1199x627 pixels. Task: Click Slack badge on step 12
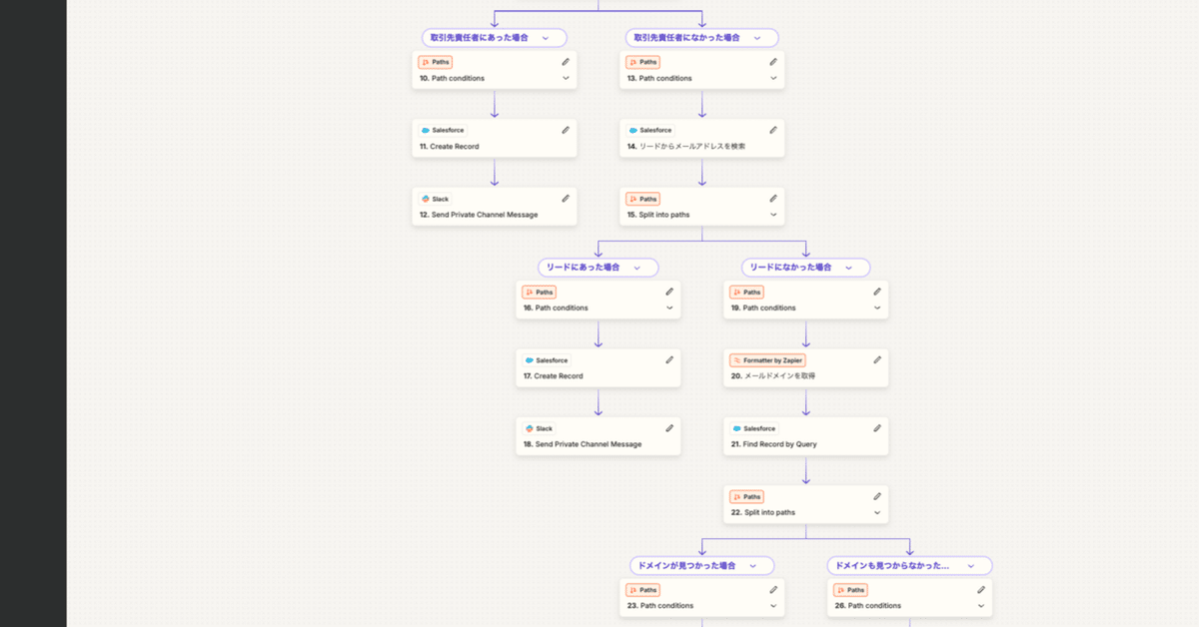pyautogui.click(x=435, y=199)
